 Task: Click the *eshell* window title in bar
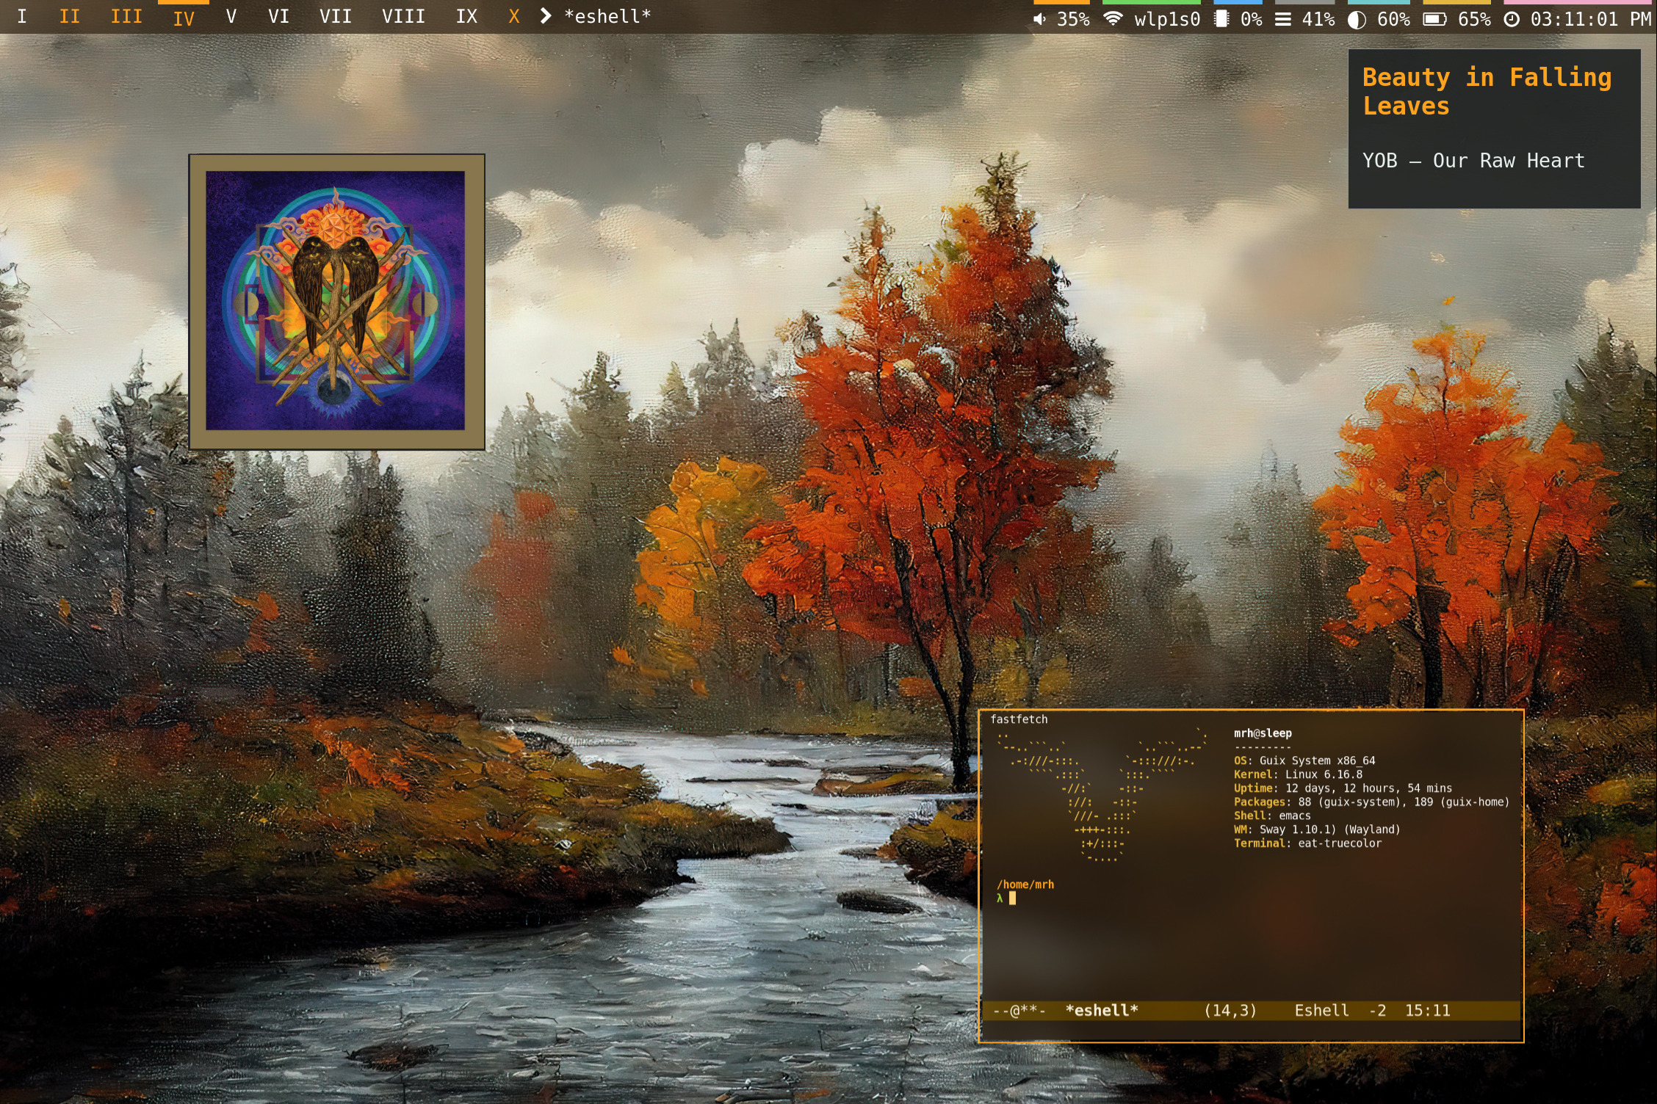[607, 16]
